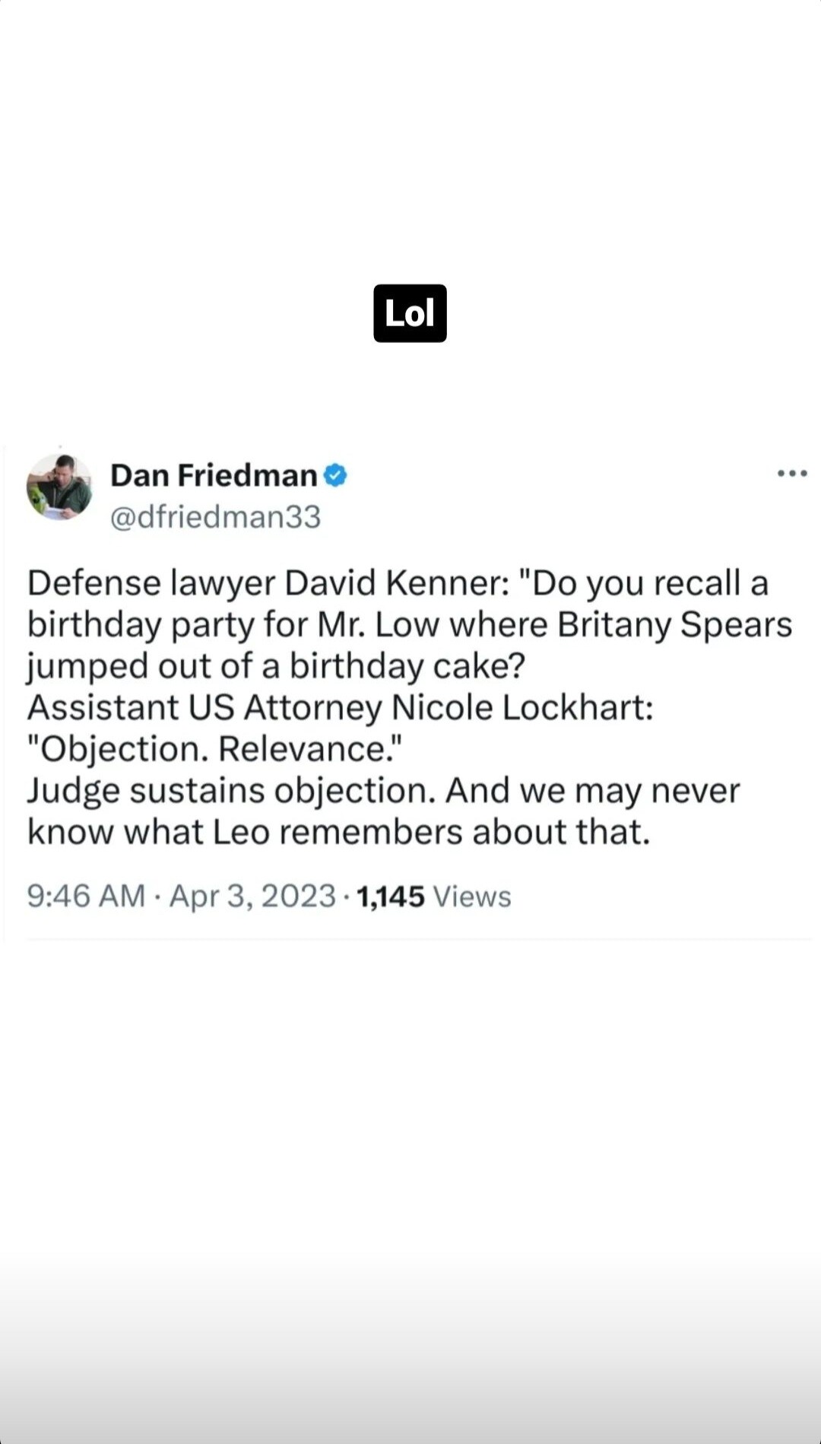Click the words Britany Spears
Viewport: 821px width, 1444px height.
pyautogui.click(x=674, y=625)
